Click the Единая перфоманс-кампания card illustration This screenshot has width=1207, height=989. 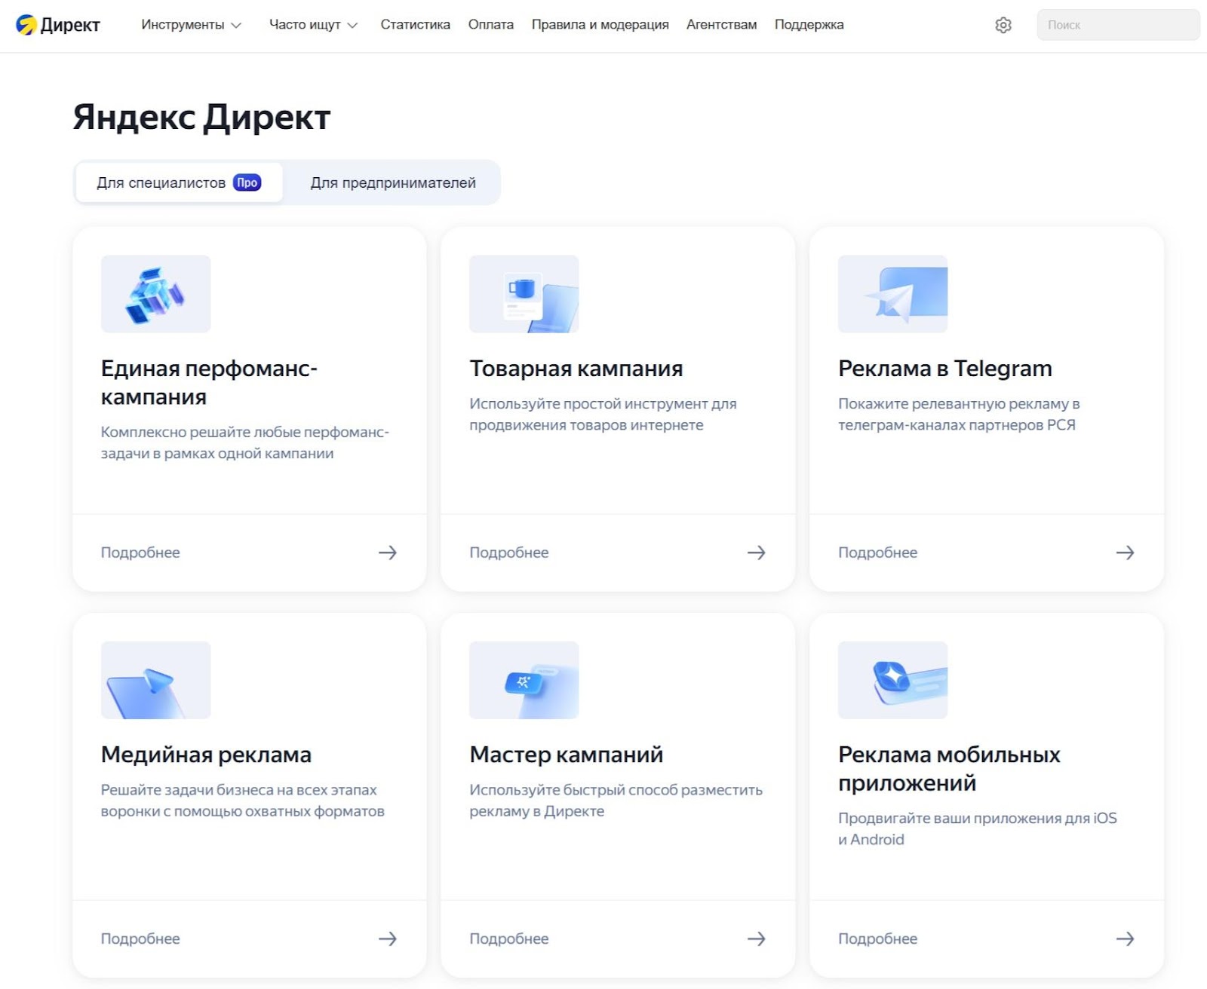[155, 294]
